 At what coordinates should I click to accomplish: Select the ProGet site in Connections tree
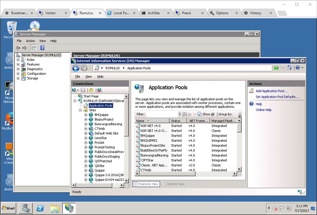[x=99, y=143]
